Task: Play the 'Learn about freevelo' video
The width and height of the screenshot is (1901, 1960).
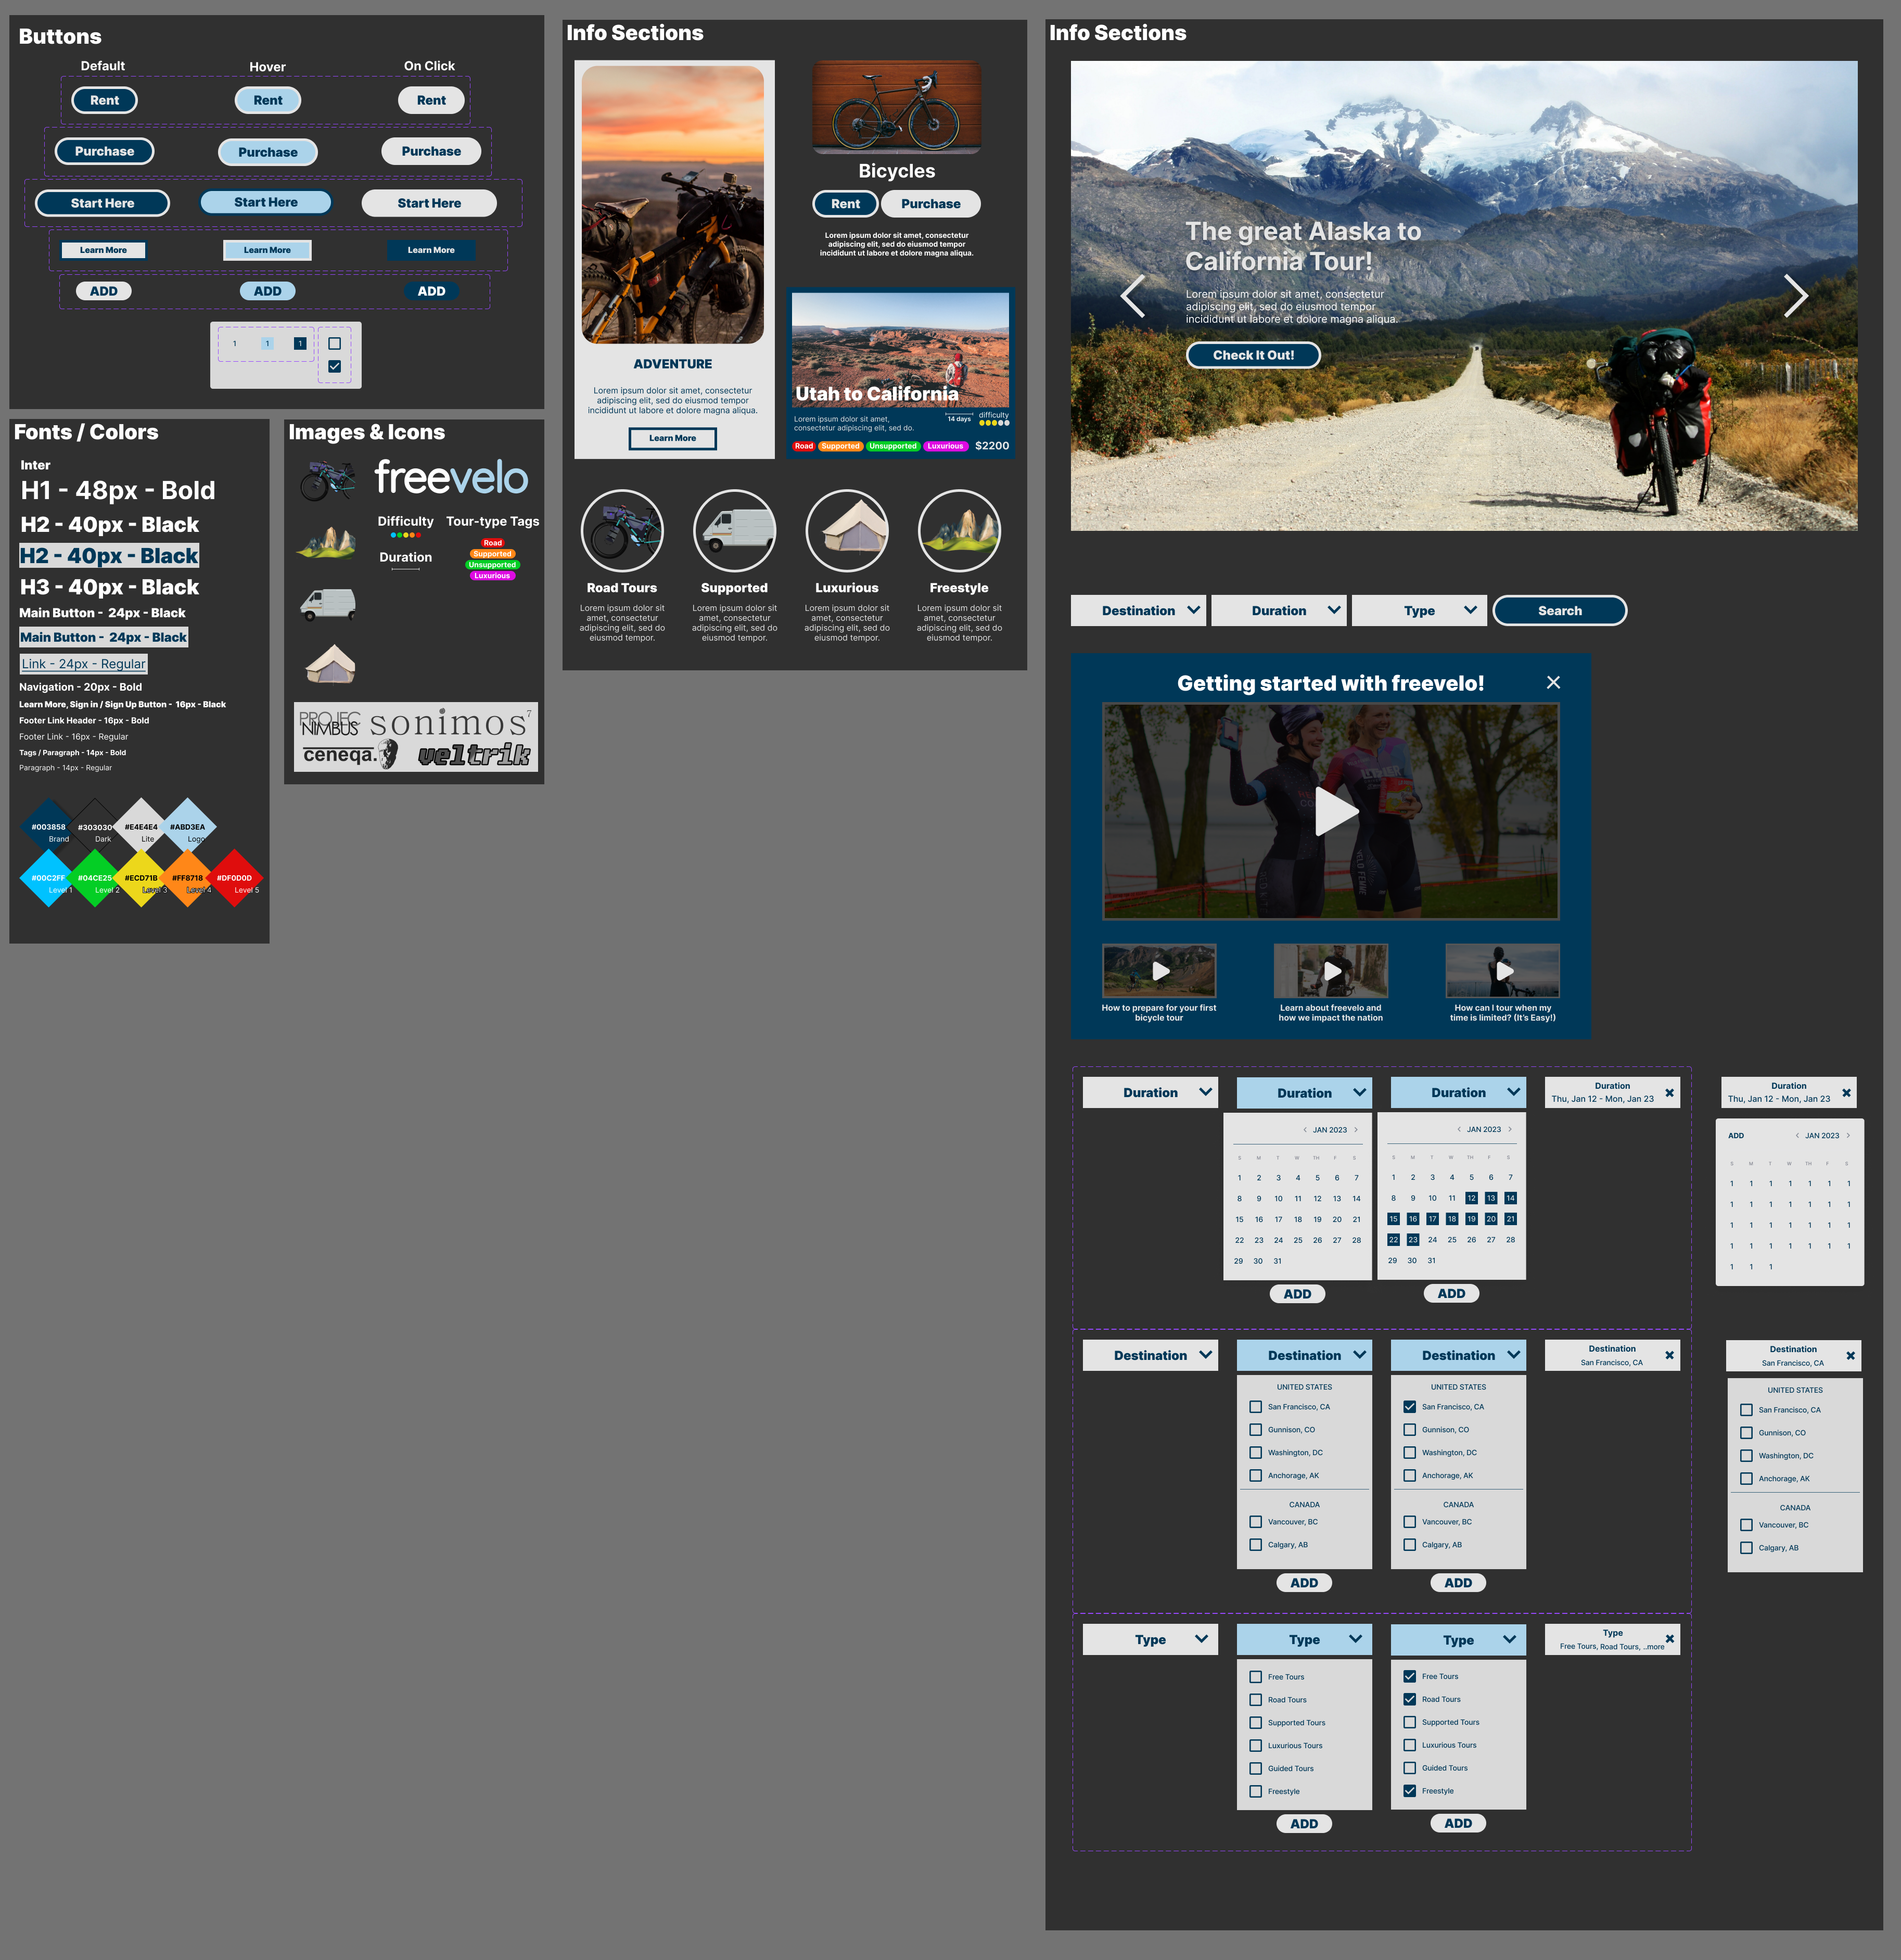Action: [x=1333, y=971]
